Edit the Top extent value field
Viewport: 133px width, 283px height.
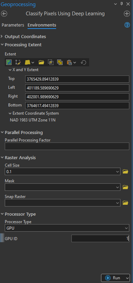point(77,79)
